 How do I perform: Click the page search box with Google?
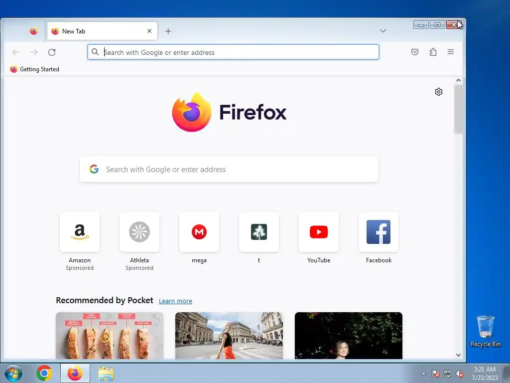pyautogui.click(x=229, y=170)
